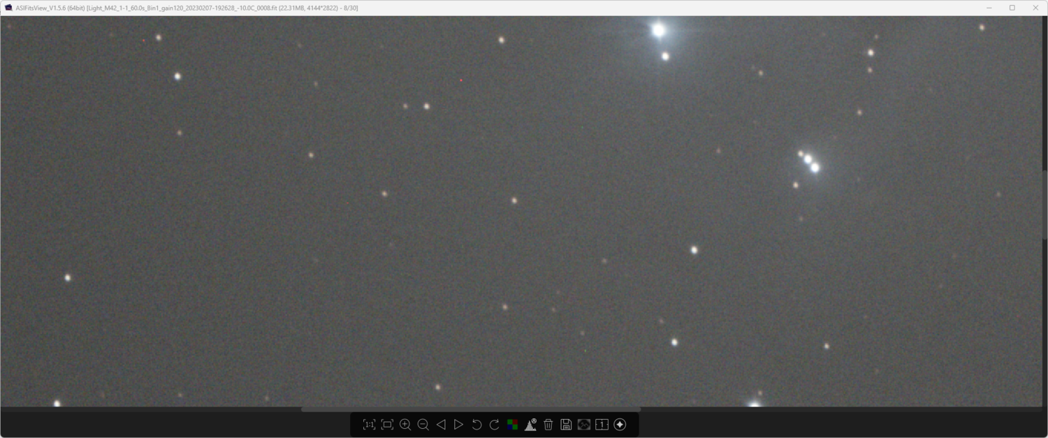Click the framed number 1 icon

pos(602,425)
